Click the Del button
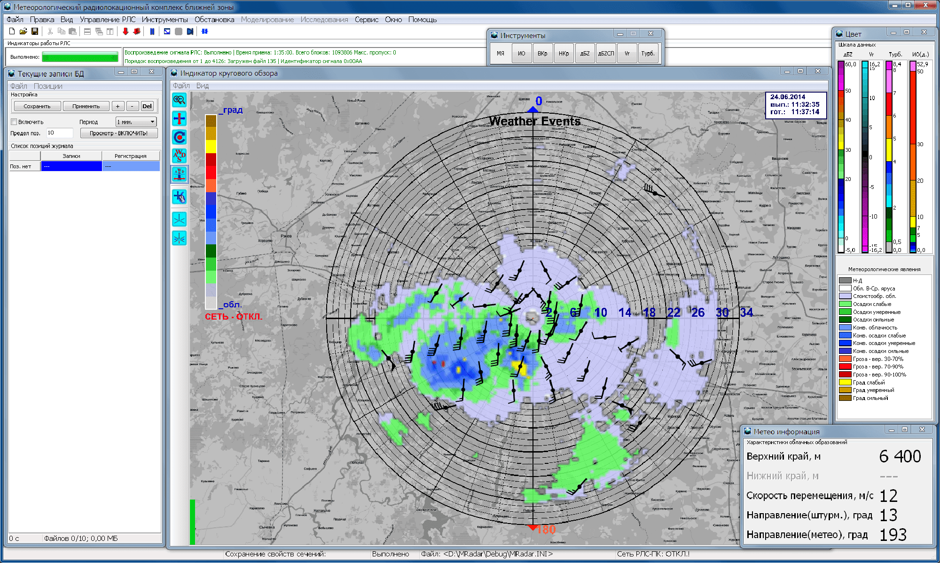Viewport: 940px width, 563px height. tap(147, 106)
